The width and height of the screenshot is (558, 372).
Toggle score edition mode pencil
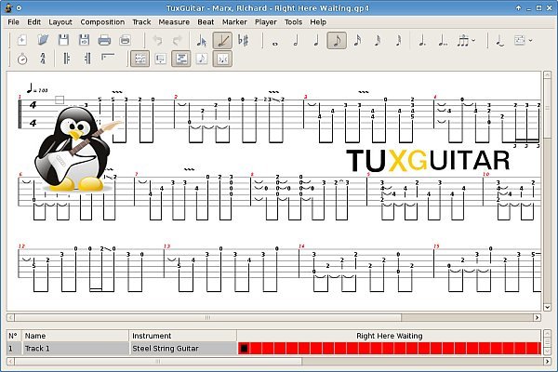(x=222, y=40)
